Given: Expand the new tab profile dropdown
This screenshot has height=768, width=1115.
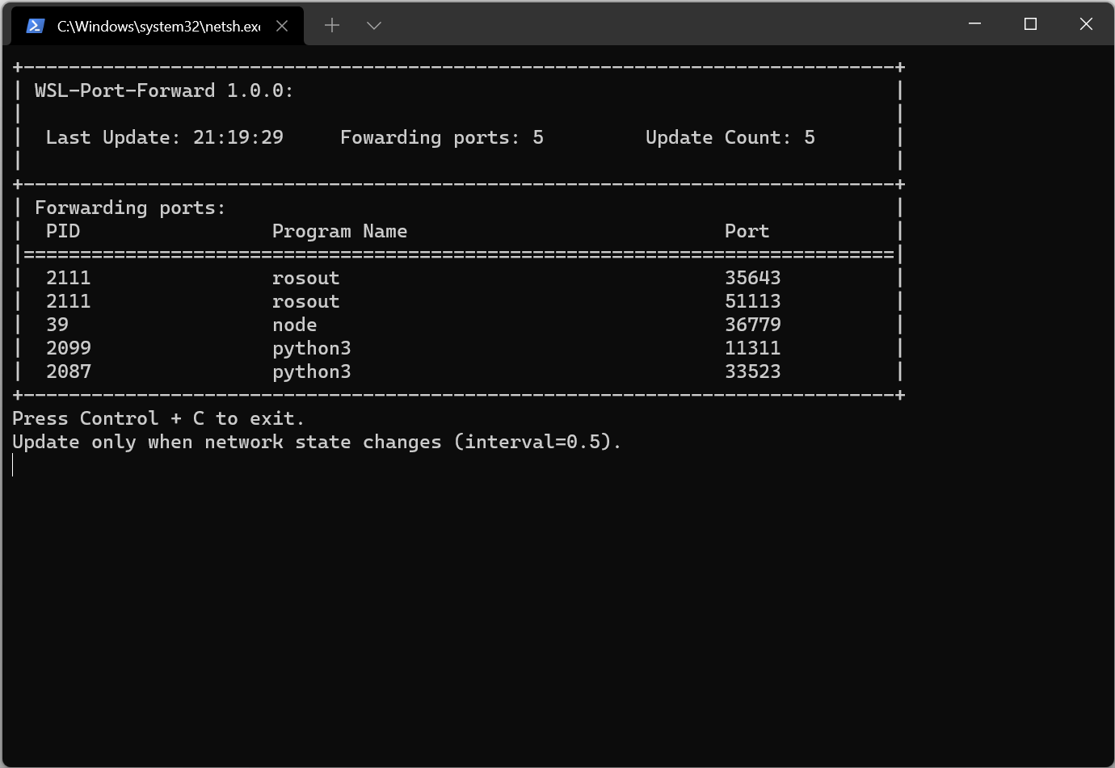Looking at the screenshot, I should [373, 26].
